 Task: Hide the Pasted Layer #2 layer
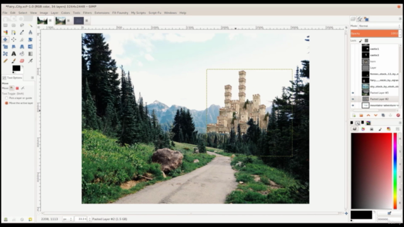[353, 99]
